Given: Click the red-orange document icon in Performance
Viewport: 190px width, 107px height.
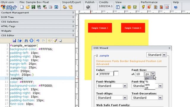Looking at the screenshot, I should coord(149,7).
